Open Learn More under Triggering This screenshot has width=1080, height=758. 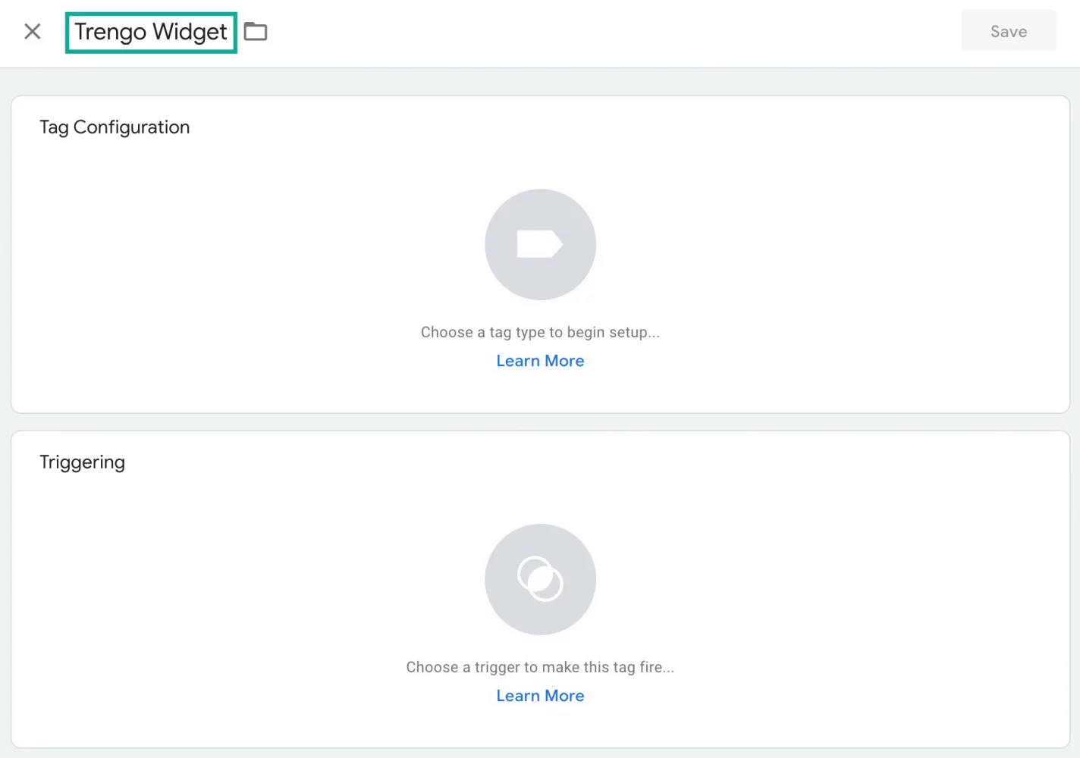540,695
